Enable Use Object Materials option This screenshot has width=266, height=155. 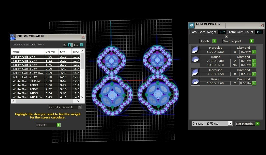pyautogui.click(x=79, y=107)
